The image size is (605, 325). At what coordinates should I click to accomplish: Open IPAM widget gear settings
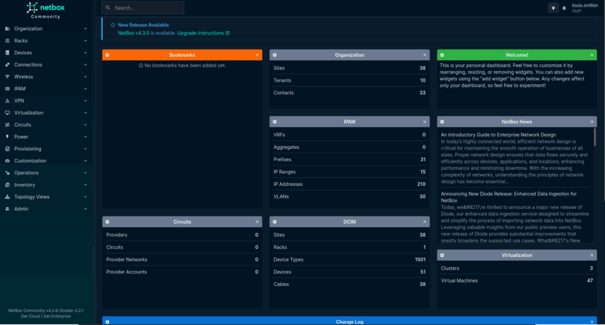pyautogui.click(x=275, y=122)
